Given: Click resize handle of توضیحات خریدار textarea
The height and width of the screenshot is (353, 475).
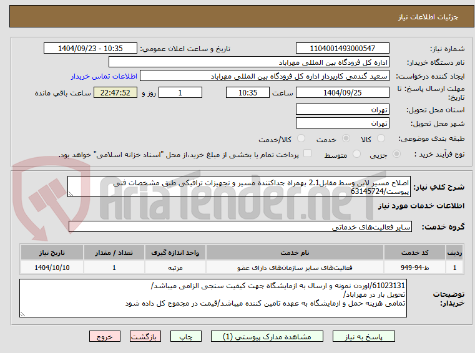Looking at the screenshot, I should click(x=22, y=314).
